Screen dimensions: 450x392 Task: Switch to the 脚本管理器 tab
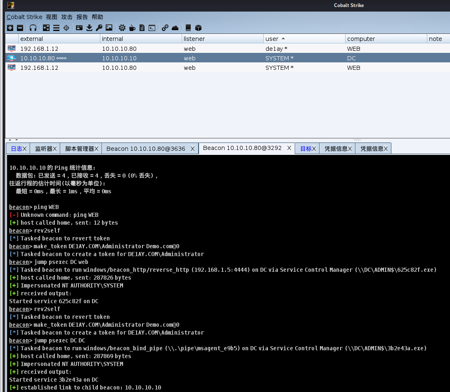click(x=80, y=149)
